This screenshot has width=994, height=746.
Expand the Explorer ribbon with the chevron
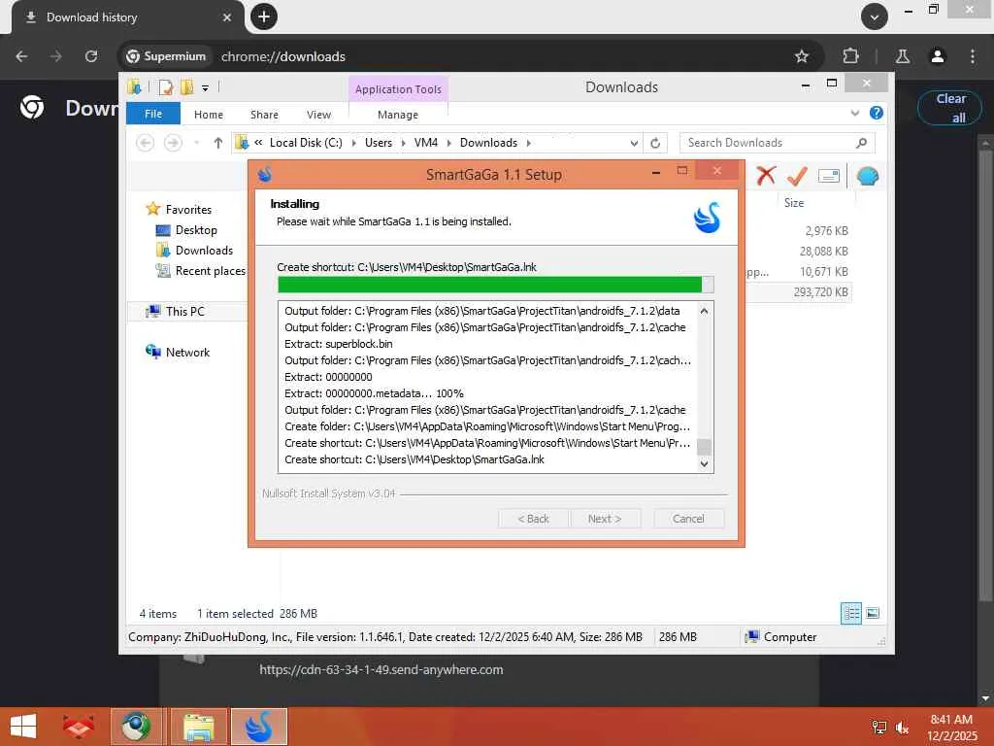pos(855,113)
